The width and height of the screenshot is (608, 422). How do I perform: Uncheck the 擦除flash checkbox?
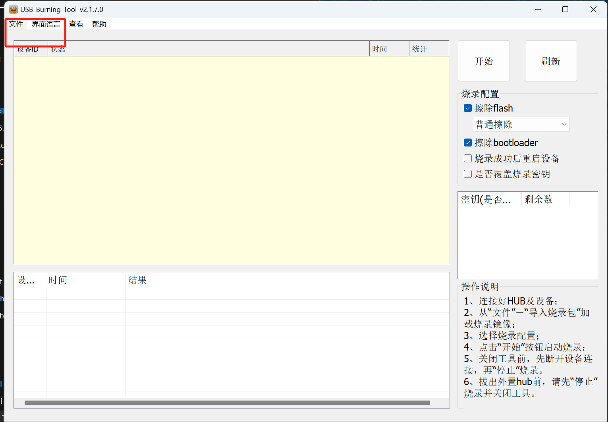point(468,108)
